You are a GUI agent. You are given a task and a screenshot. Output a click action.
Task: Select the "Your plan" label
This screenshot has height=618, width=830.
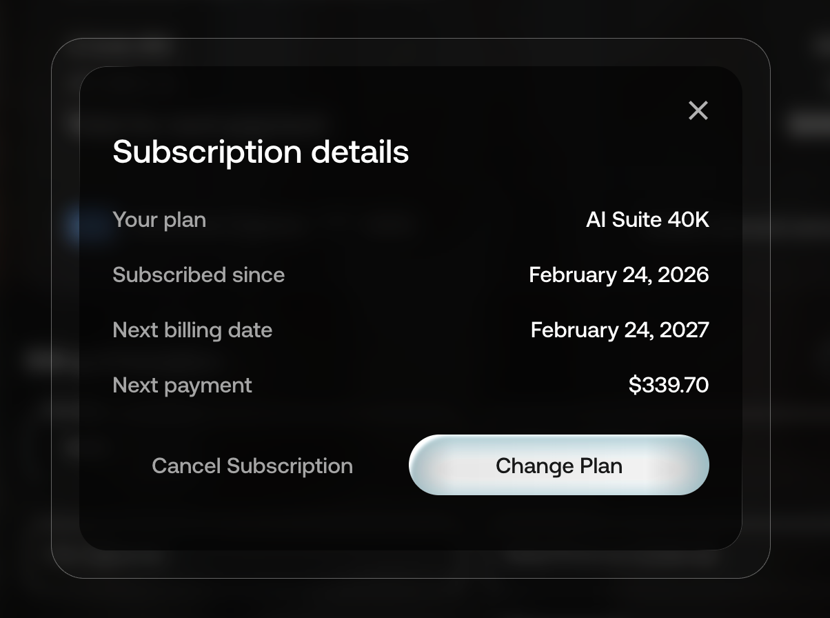[159, 220]
